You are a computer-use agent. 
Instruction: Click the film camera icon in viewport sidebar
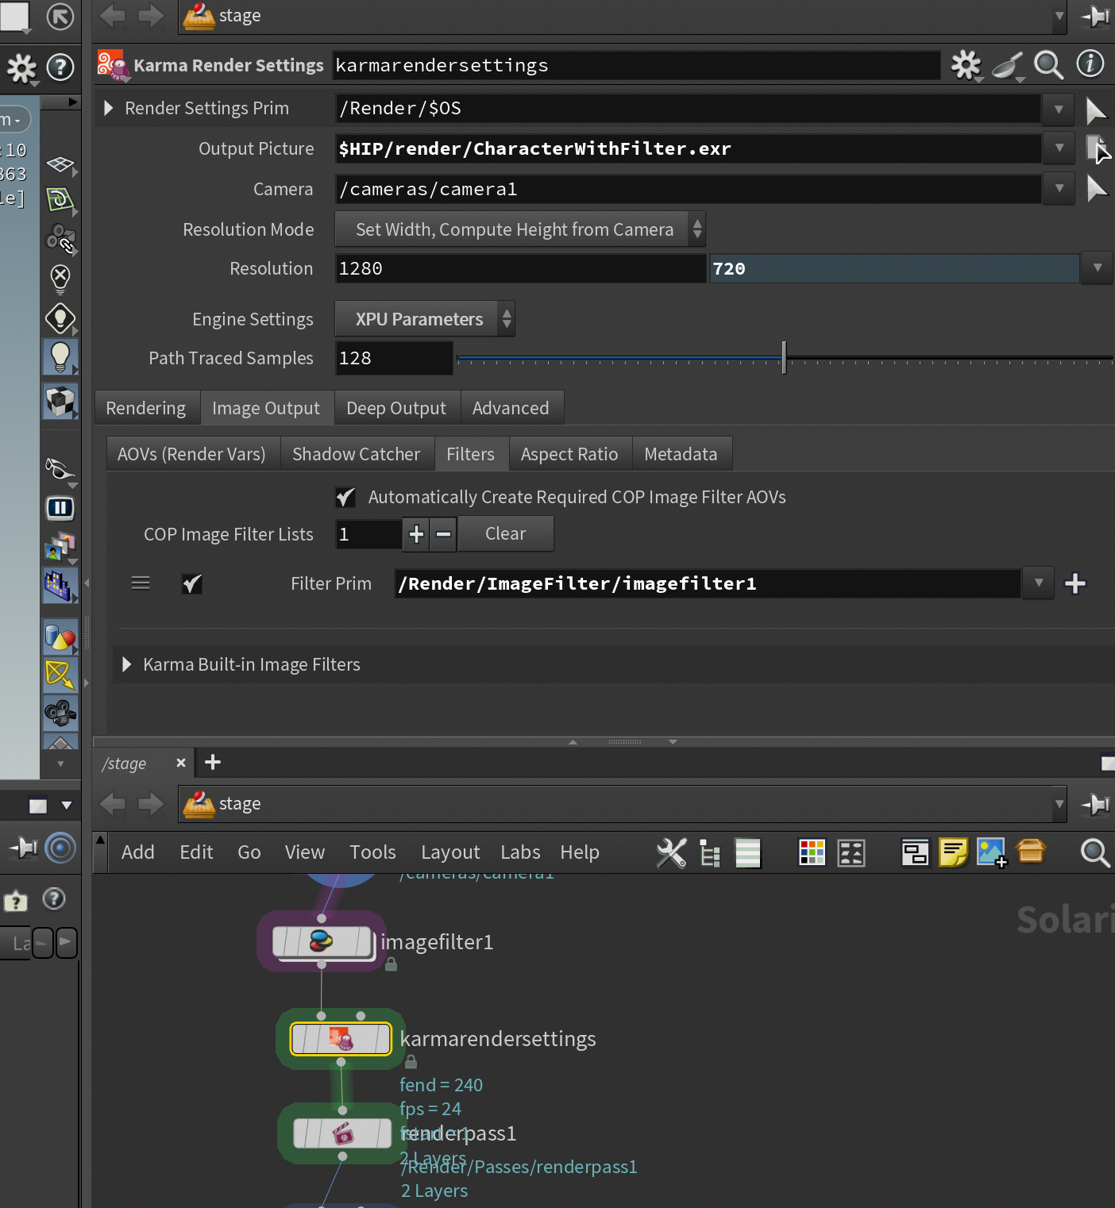(x=60, y=713)
